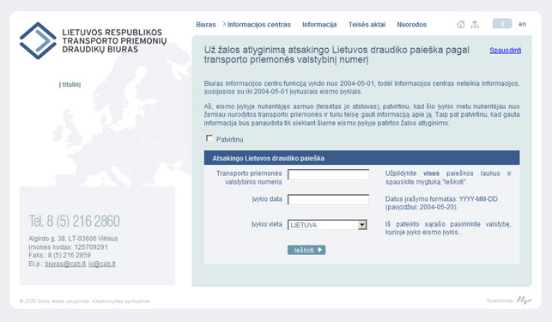Click the Spausdinti print link

tap(505, 51)
